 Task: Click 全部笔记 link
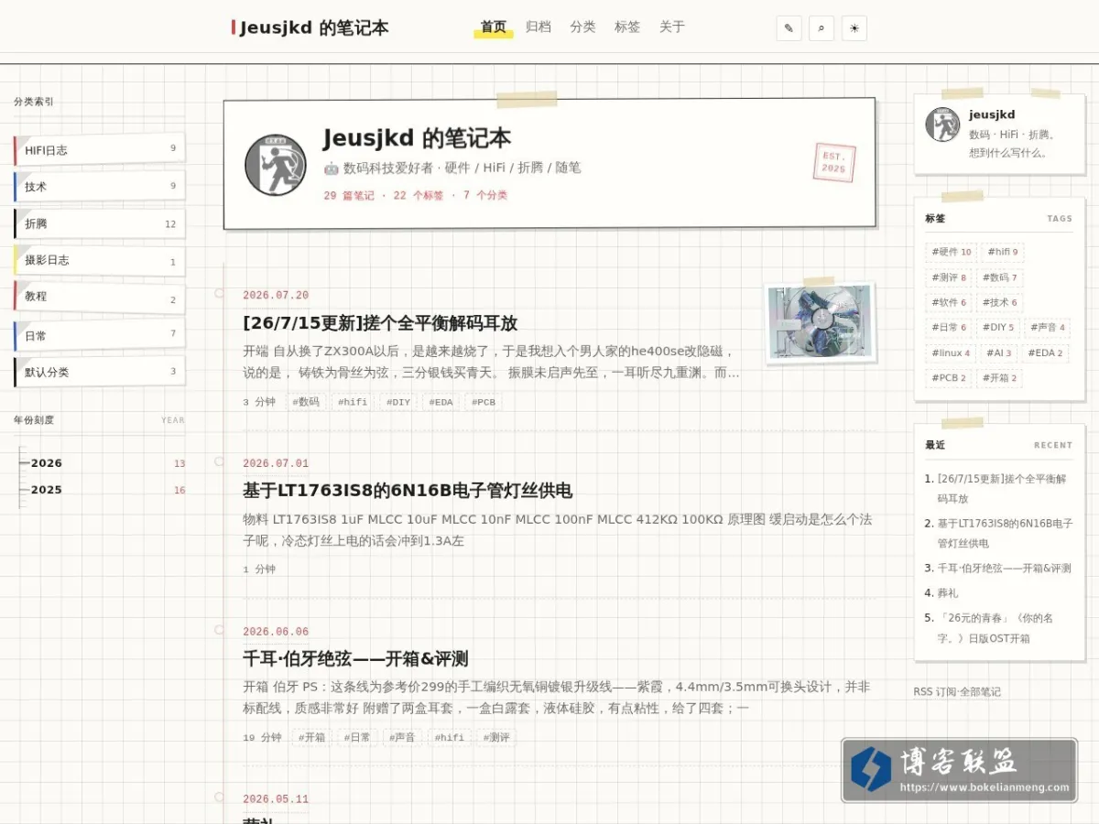pyautogui.click(x=981, y=692)
